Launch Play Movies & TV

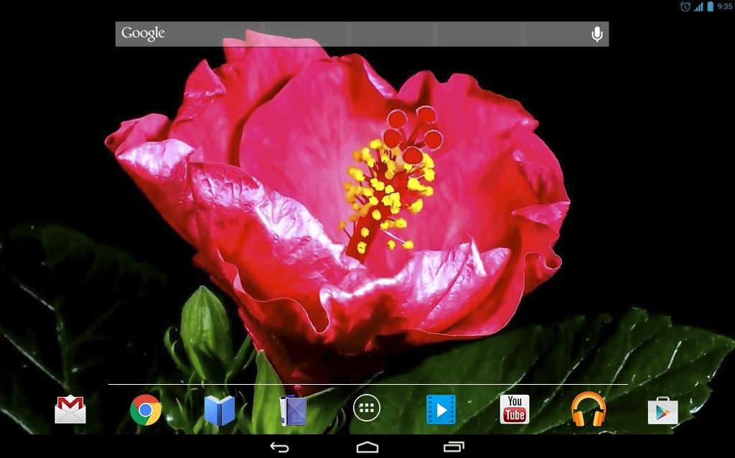coord(441,409)
